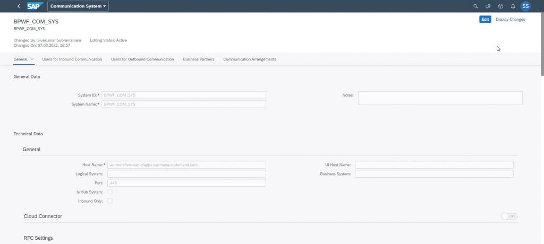Click the Technical Data section heading
Viewport: 544px width, 244px height.
pos(28,134)
